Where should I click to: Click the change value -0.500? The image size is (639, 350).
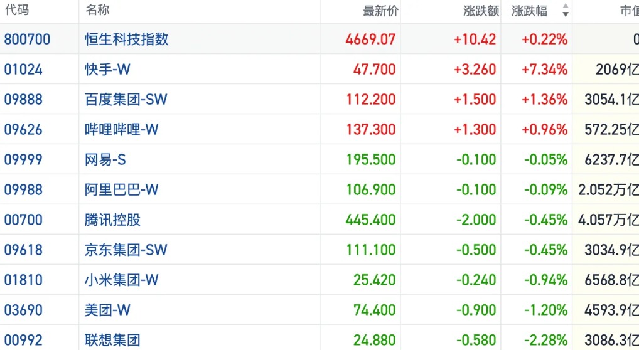pyautogui.click(x=476, y=250)
